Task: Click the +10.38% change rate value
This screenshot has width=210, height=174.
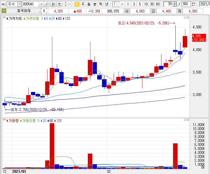Action: pyautogui.click(x=94, y=11)
